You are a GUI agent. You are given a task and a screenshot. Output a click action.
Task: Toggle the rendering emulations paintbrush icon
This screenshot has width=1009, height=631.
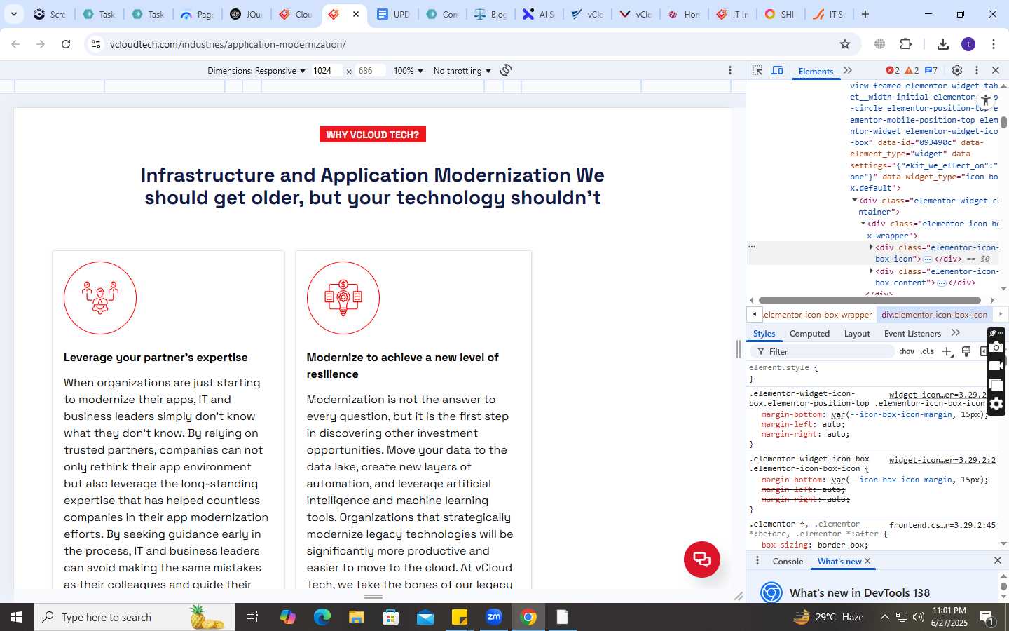coord(966,351)
